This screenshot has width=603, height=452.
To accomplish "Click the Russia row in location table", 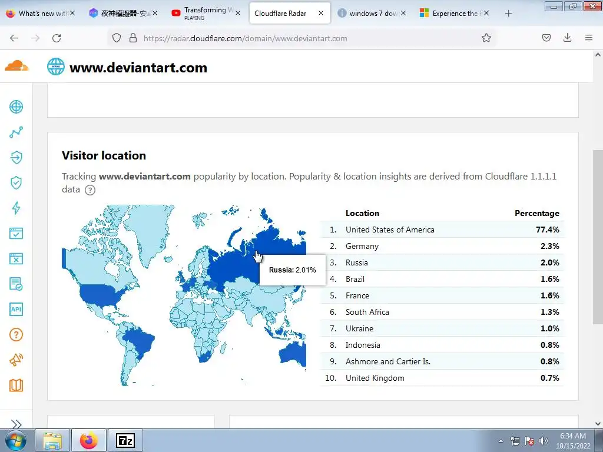I will [442, 262].
